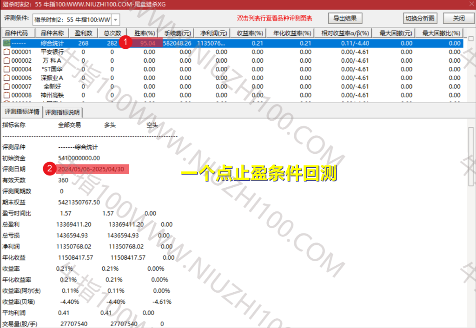Click the 关闭 button
Image resolution: width=476 pixels, height=328 pixels.
tap(459, 18)
